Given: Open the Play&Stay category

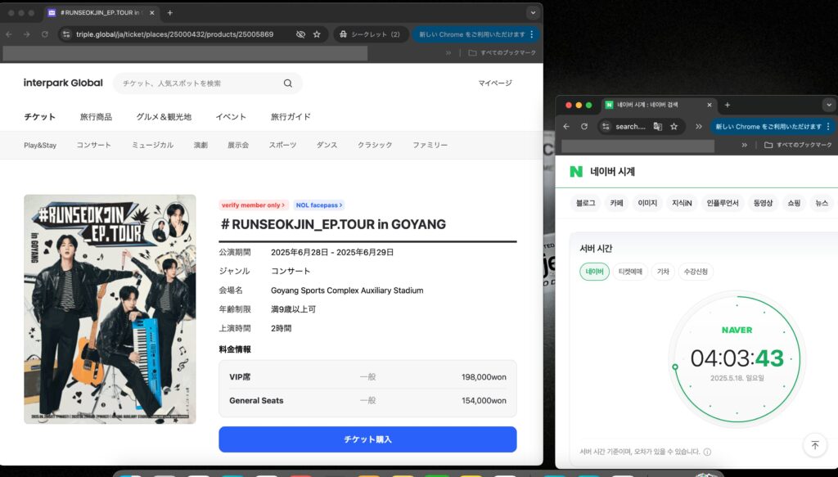Looking at the screenshot, I should (40, 146).
